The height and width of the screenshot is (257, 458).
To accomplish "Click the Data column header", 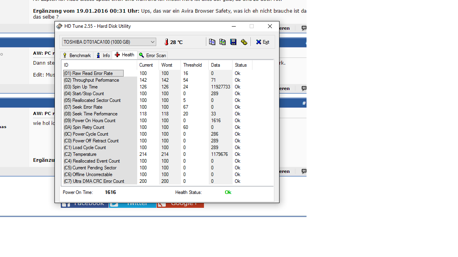I will (x=221, y=65).
